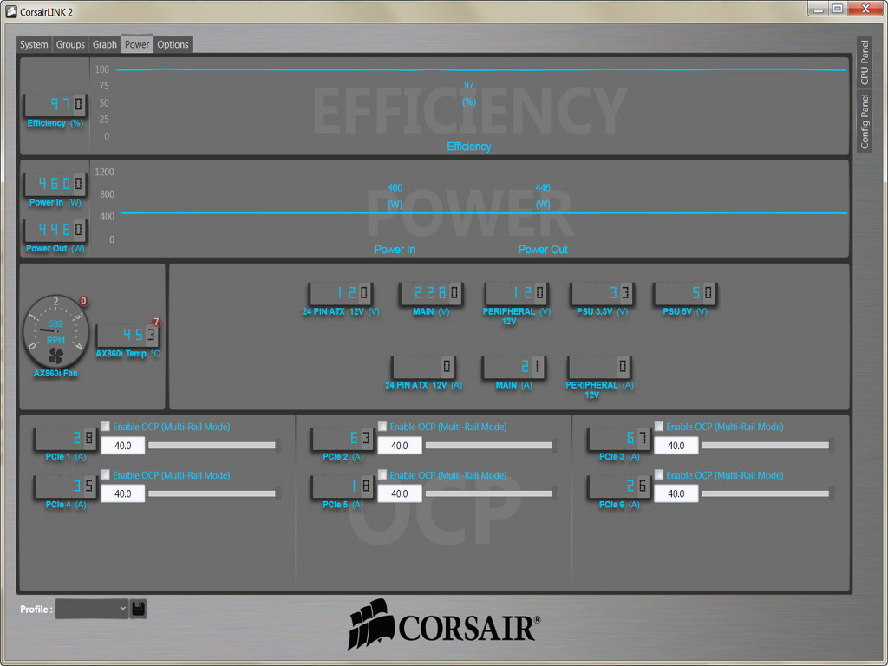Click the PCIe 3 OCP value field 40.0

click(676, 446)
